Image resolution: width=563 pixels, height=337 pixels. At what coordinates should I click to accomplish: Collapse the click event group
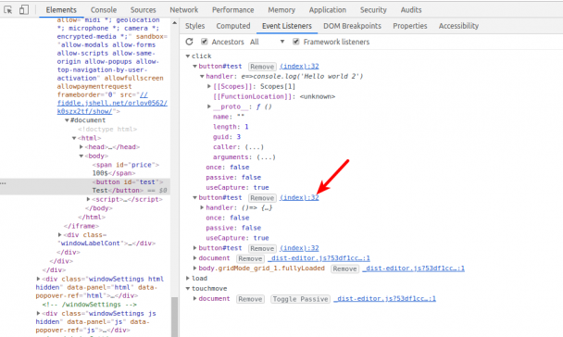tap(188, 56)
